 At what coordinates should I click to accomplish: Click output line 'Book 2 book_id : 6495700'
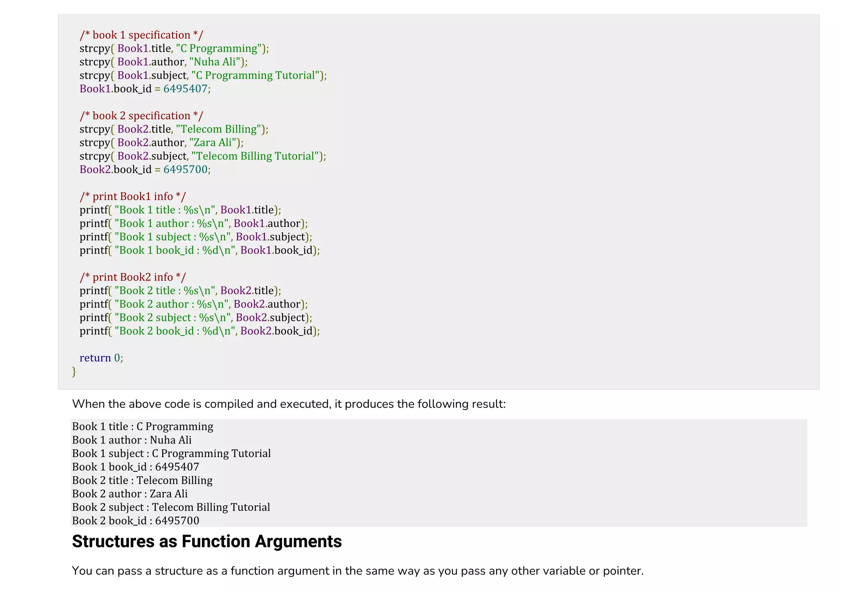click(x=136, y=521)
